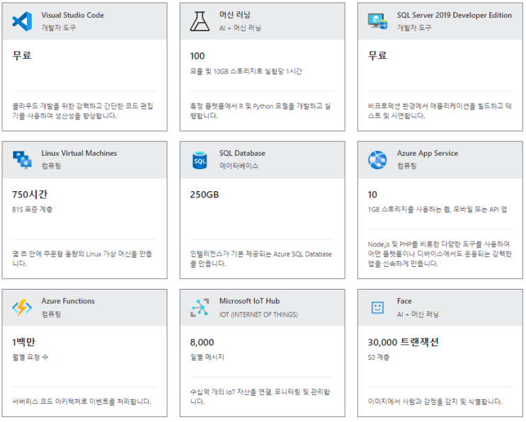Click the Azure SQL Database description text
The width and height of the screenshot is (526, 422).
(261, 258)
